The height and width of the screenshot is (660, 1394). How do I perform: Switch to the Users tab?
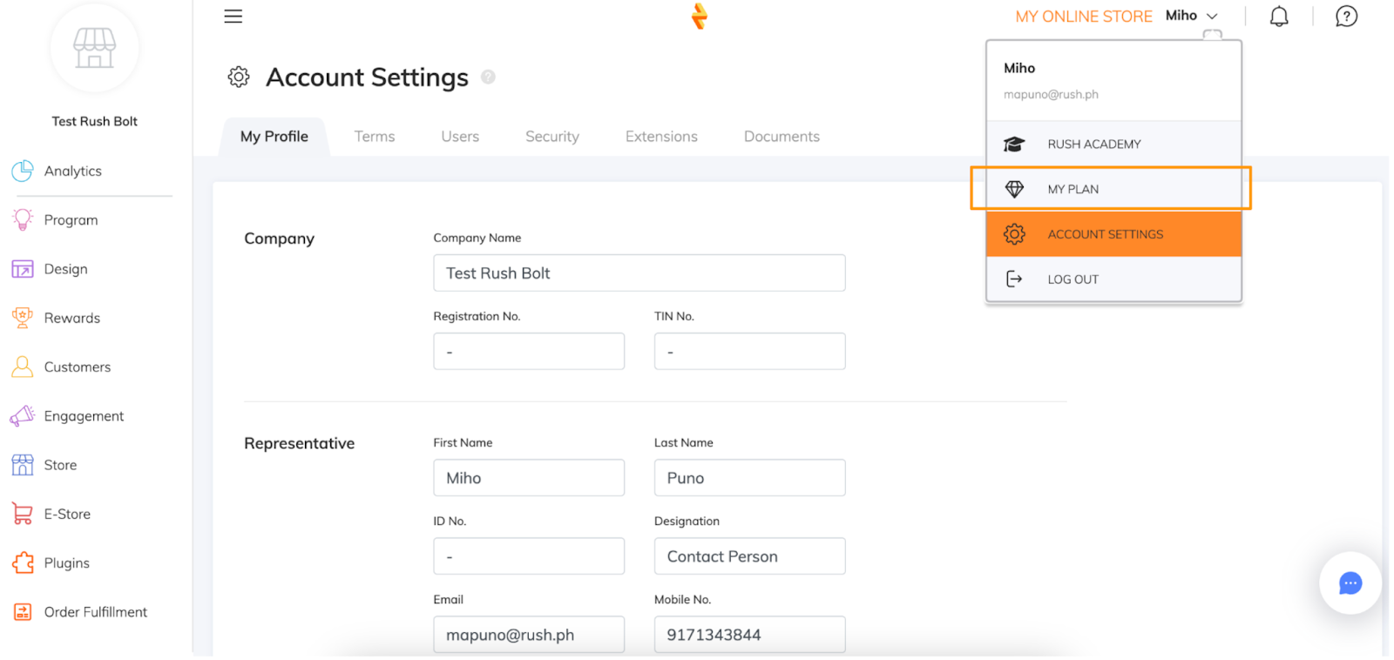pyautogui.click(x=460, y=137)
